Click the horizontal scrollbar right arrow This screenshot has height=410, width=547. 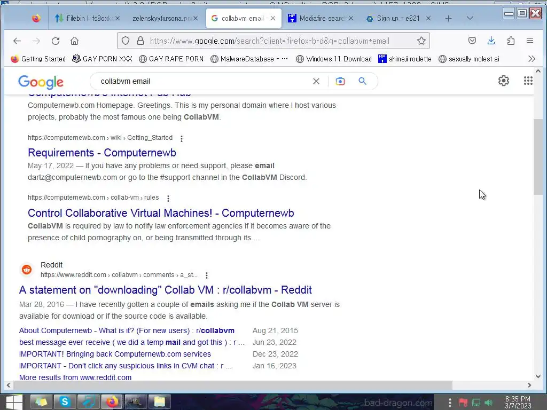(x=529, y=385)
